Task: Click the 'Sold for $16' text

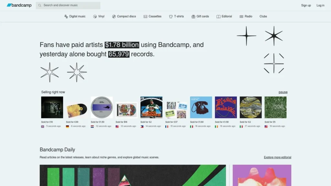Action: (x=122, y=122)
